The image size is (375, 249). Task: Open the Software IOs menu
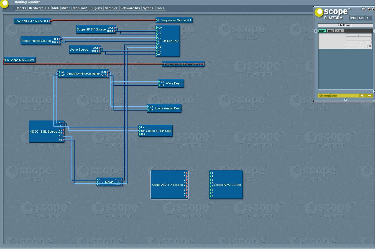pos(130,8)
